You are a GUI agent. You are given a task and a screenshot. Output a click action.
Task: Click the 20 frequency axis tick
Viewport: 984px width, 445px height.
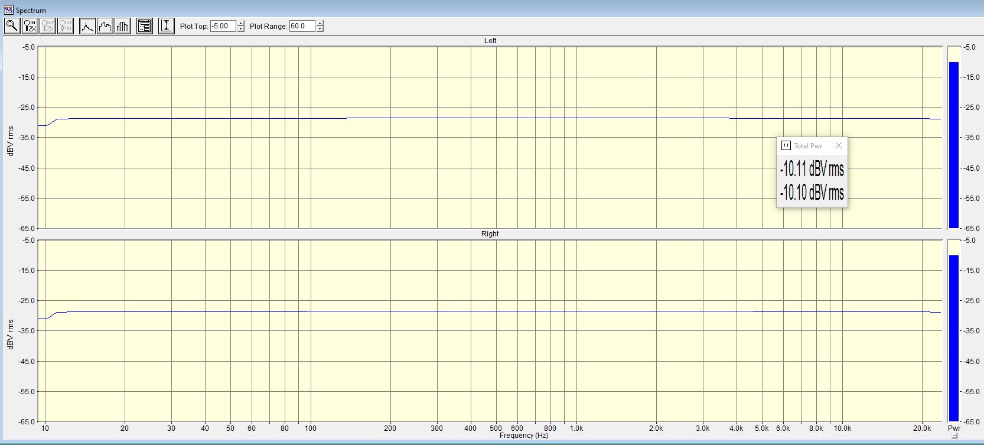[x=125, y=428]
